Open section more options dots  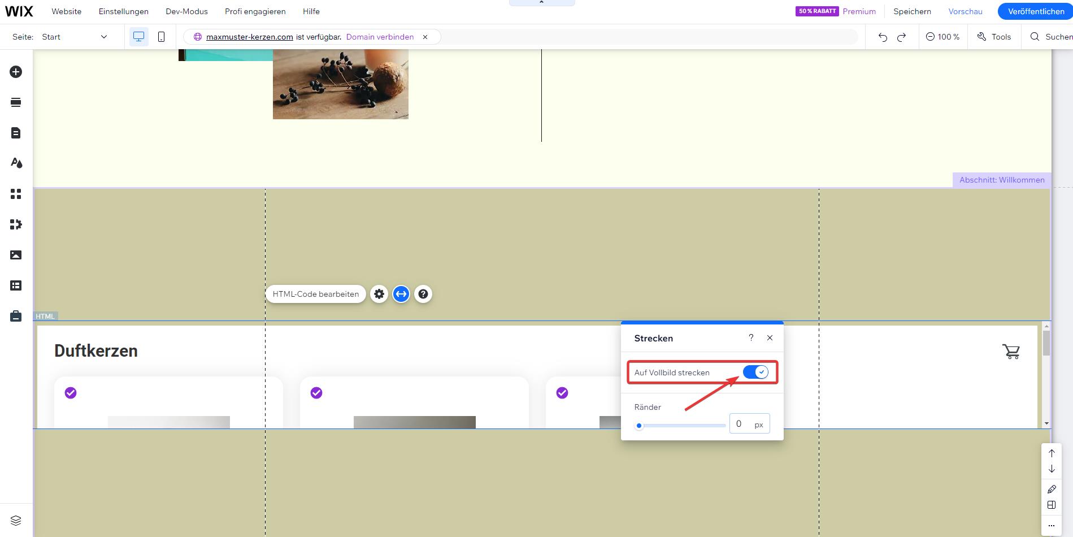pyautogui.click(x=1052, y=525)
